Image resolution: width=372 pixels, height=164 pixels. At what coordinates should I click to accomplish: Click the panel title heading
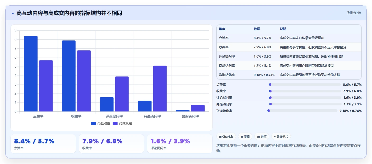pos(69,13)
